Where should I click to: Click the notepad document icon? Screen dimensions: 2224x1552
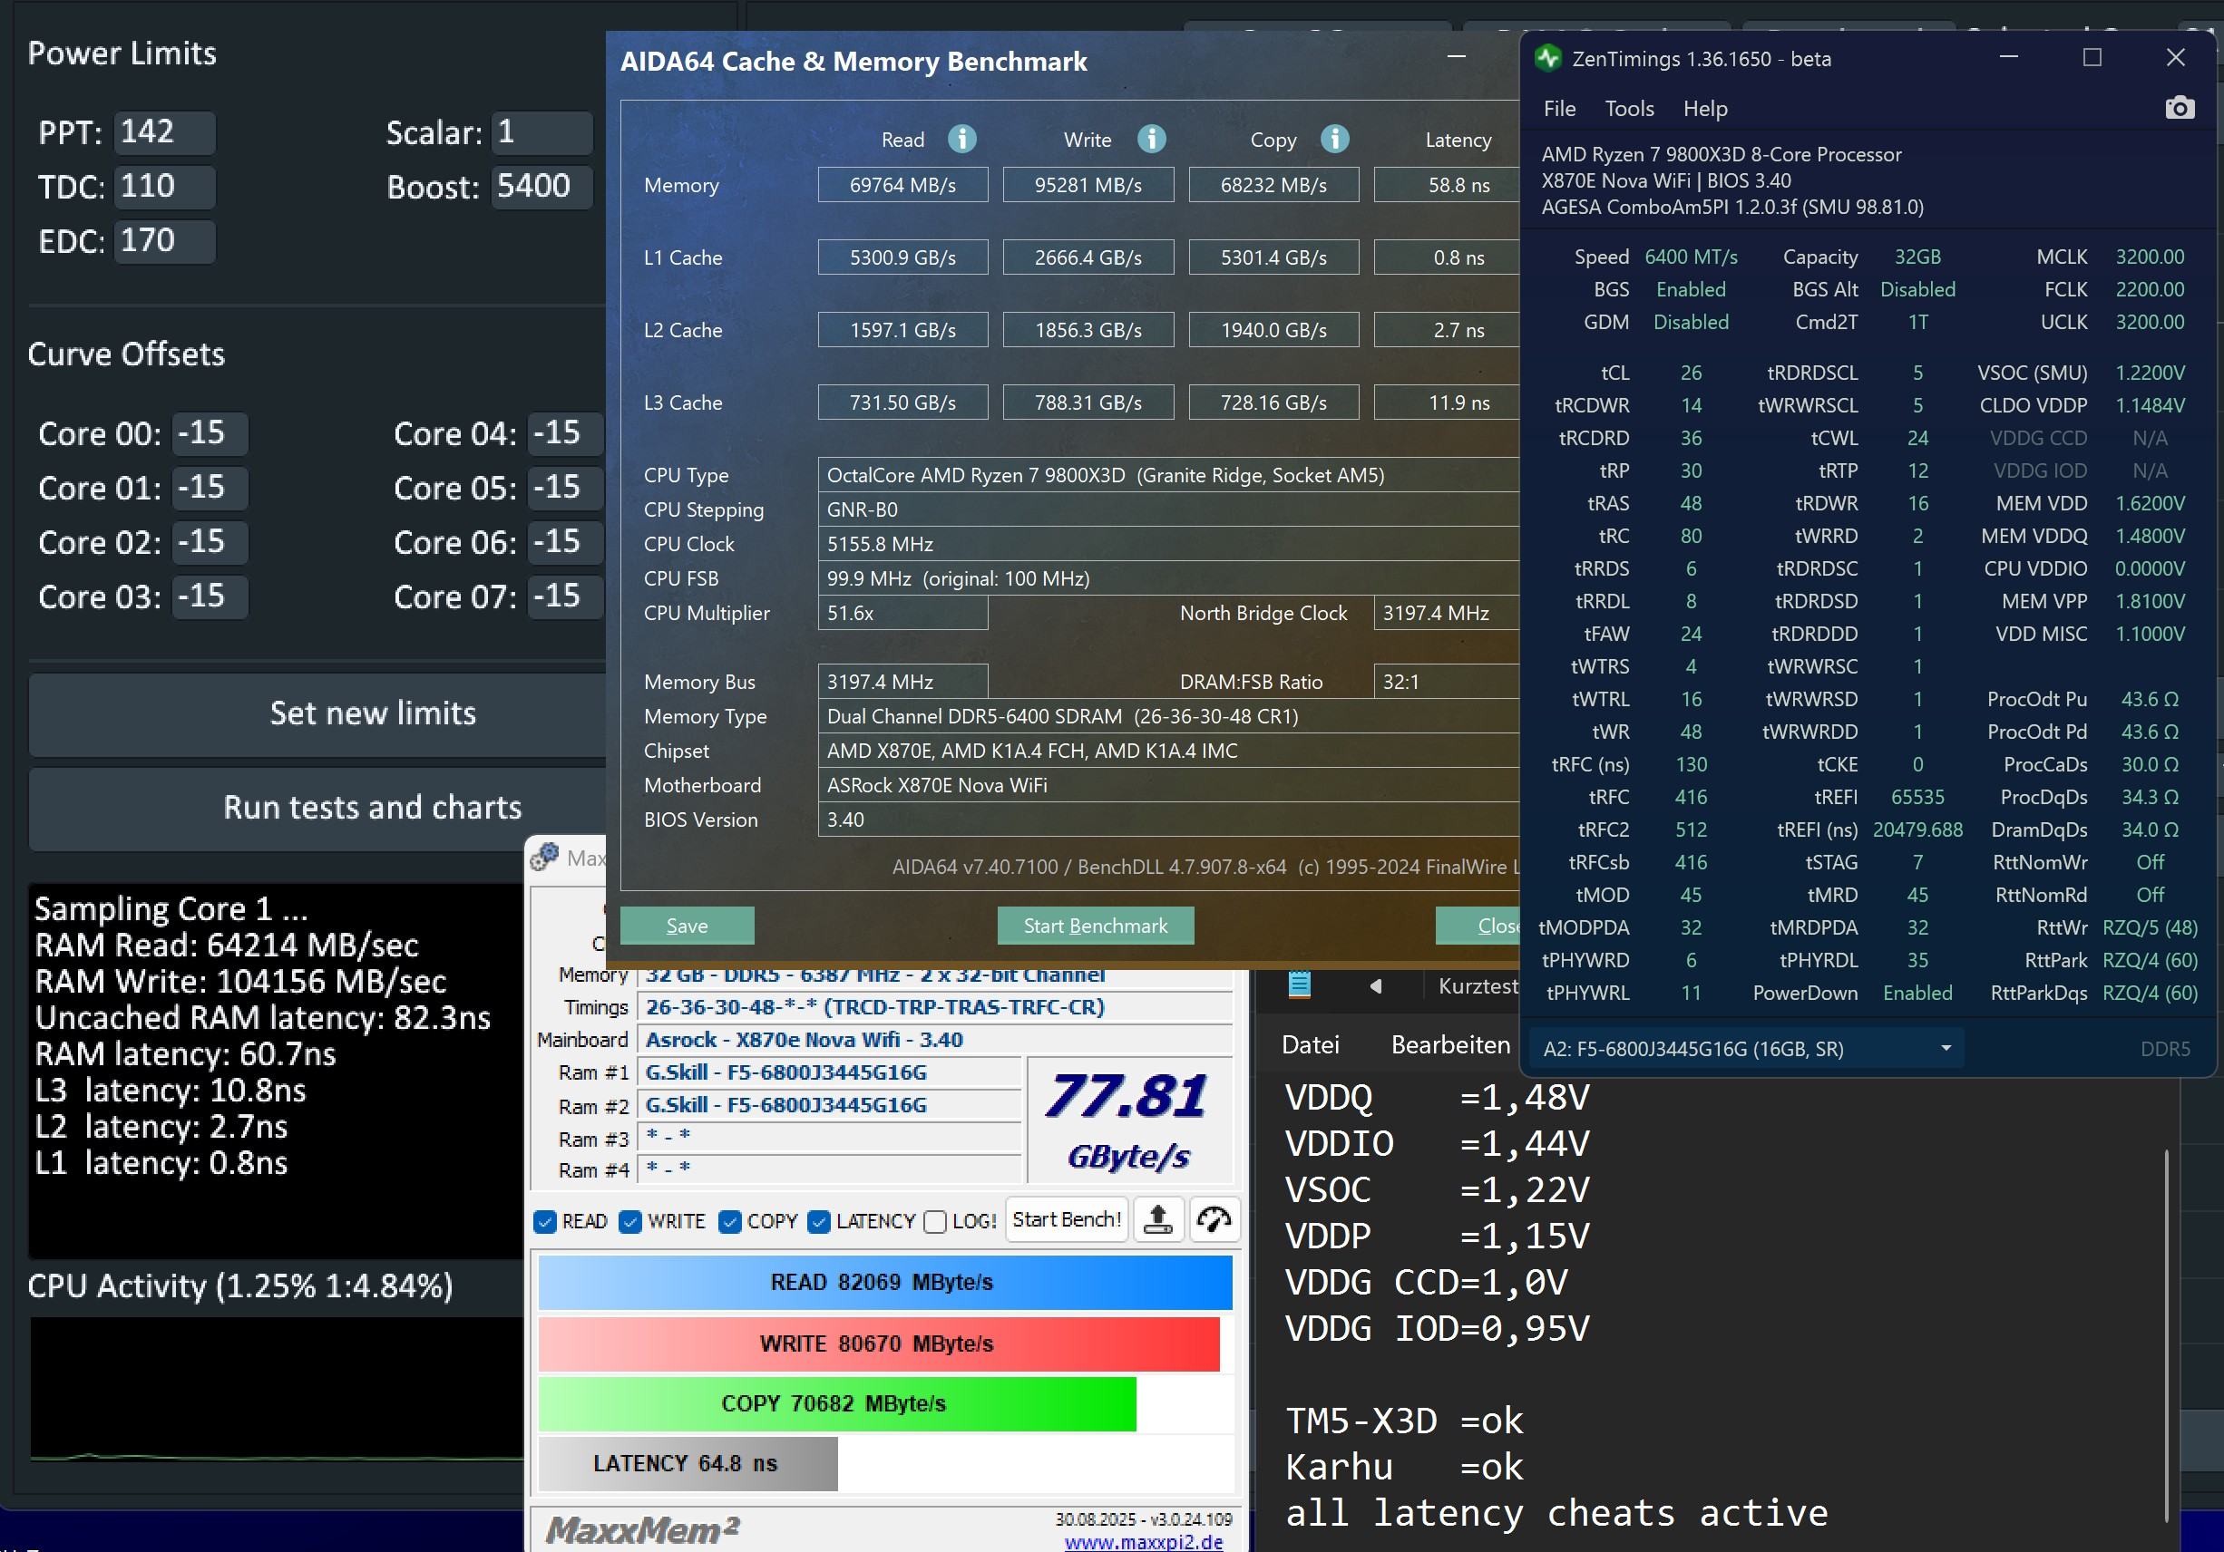1299,985
